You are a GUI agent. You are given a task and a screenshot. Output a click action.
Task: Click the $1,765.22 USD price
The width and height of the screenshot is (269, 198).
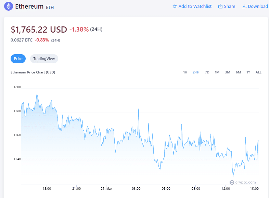pyautogui.click(x=39, y=30)
